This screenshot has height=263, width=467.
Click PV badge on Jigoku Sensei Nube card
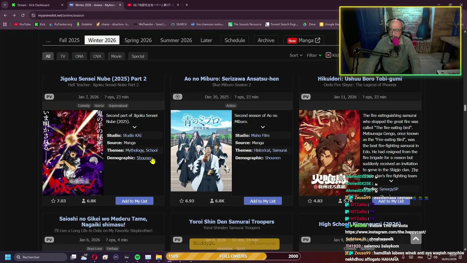tap(49, 97)
